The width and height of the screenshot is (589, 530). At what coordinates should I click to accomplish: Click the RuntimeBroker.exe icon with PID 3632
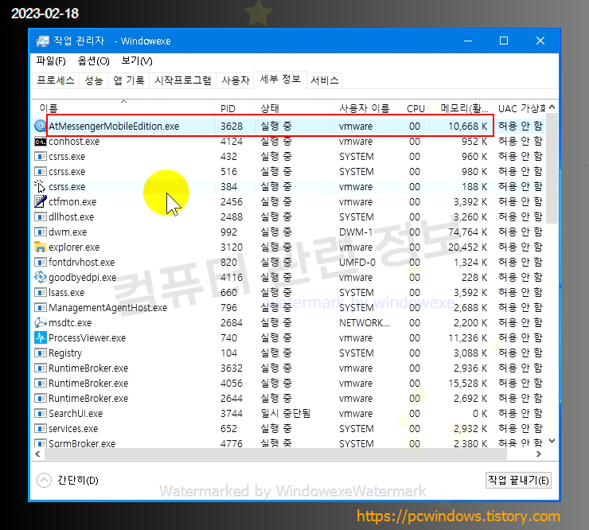pyautogui.click(x=40, y=368)
